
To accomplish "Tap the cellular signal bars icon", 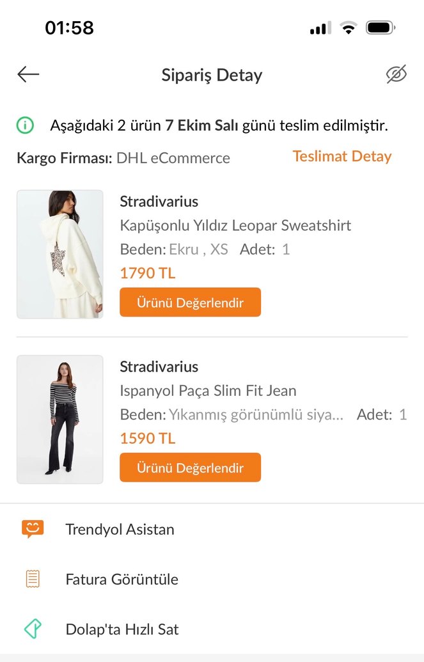I will (x=320, y=28).
